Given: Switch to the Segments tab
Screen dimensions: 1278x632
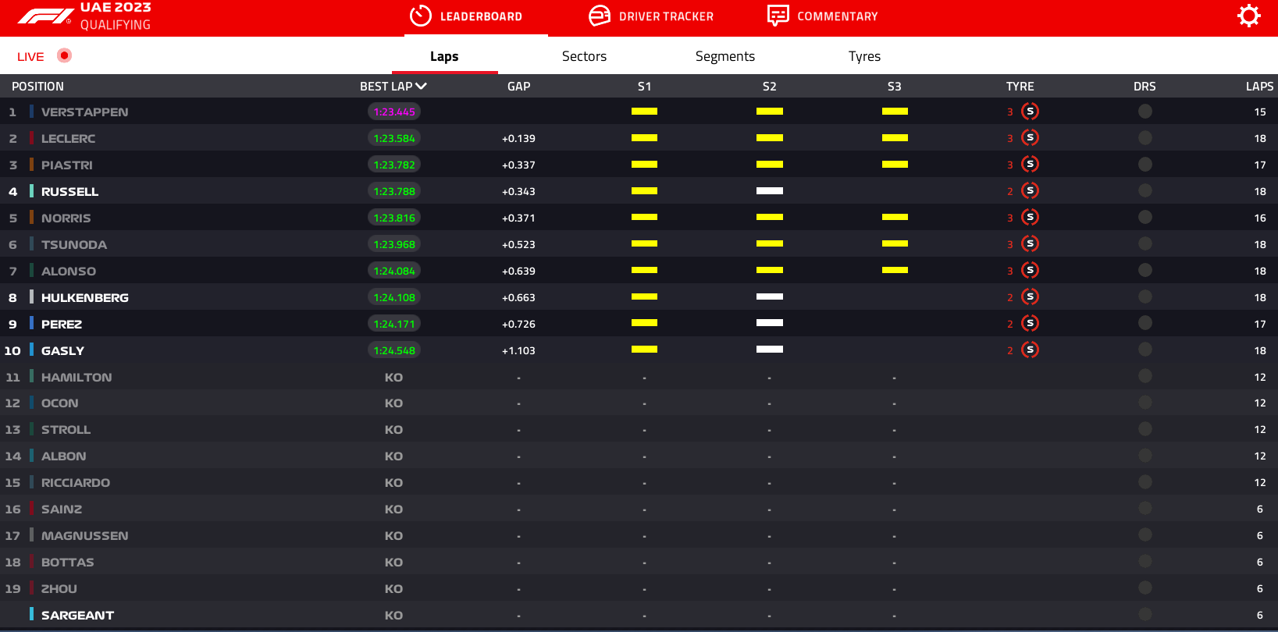Looking at the screenshot, I should tap(725, 56).
